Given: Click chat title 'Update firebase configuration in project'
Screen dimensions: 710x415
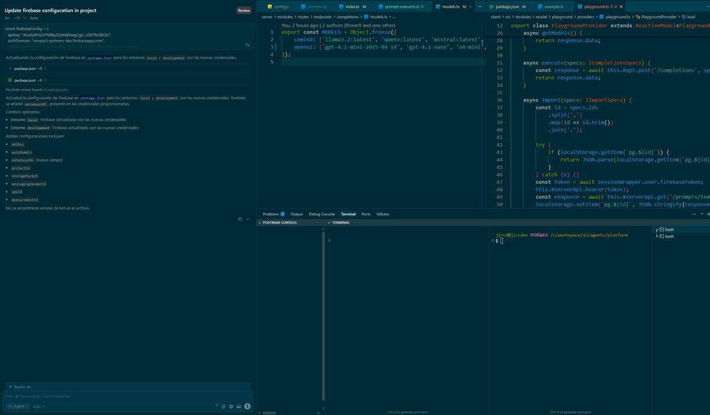Looking at the screenshot, I should [x=50, y=11].
